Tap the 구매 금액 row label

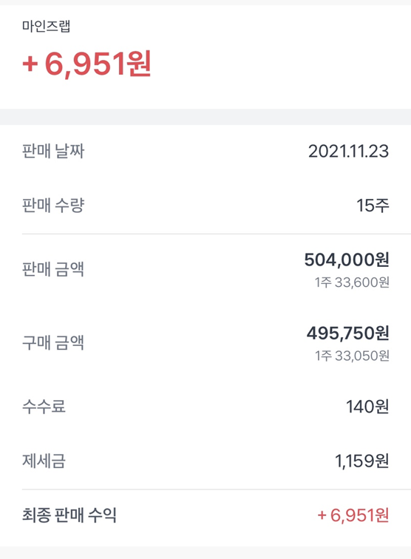[53, 342]
